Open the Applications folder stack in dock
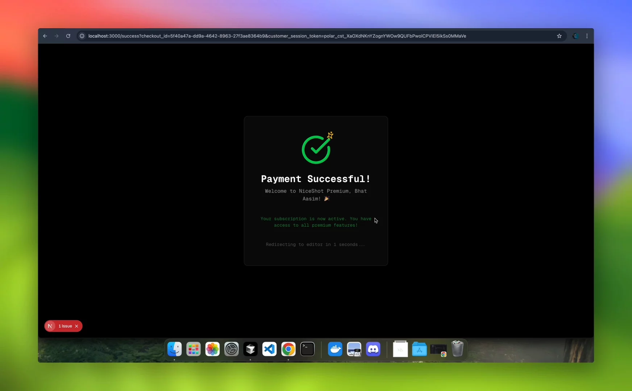The image size is (632, 391). (419, 349)
